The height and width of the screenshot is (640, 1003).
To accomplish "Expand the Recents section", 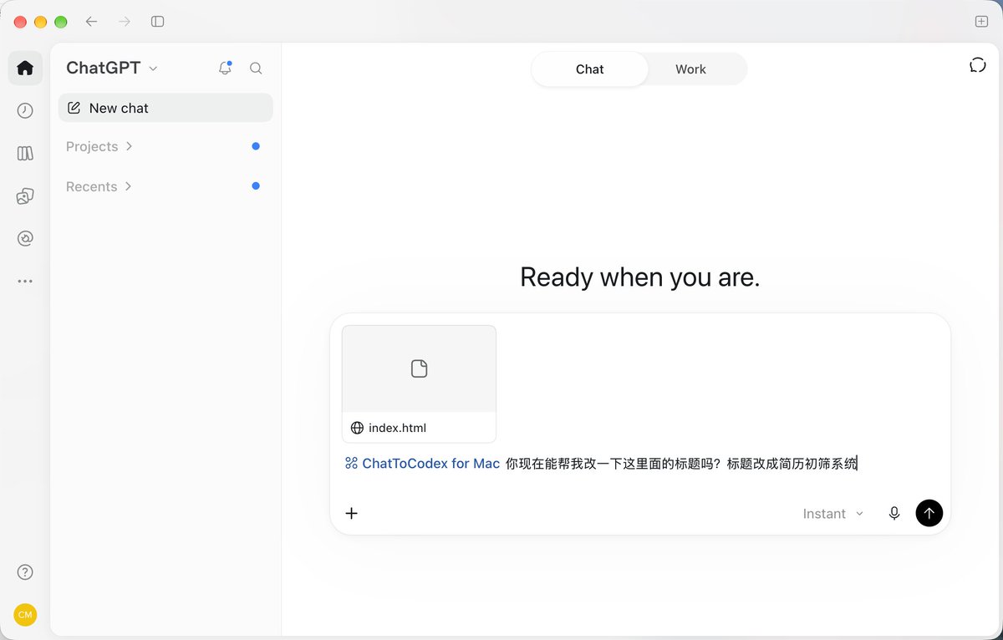I will (x=99, y=186).
